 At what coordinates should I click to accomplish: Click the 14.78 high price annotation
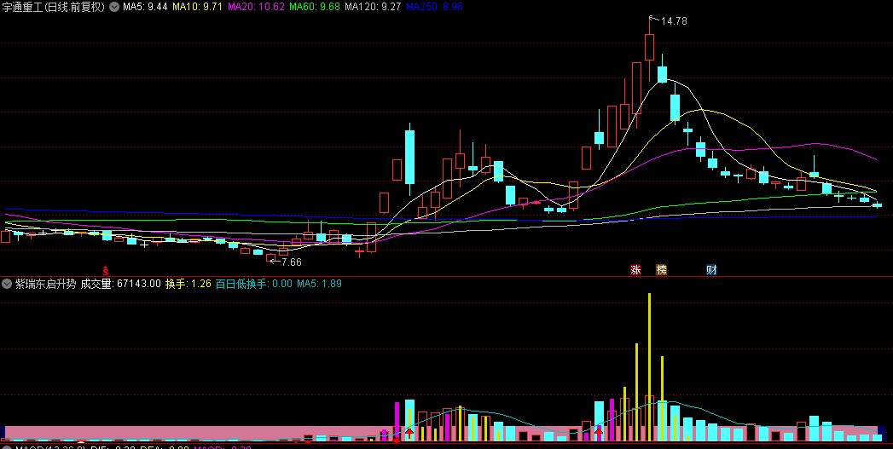coord(674,21)
